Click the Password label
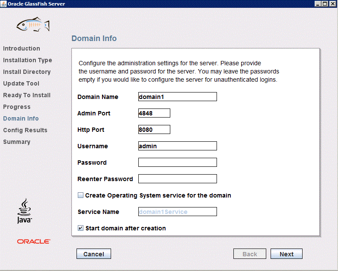The image size is (338, 271). [x=92, y=163]
